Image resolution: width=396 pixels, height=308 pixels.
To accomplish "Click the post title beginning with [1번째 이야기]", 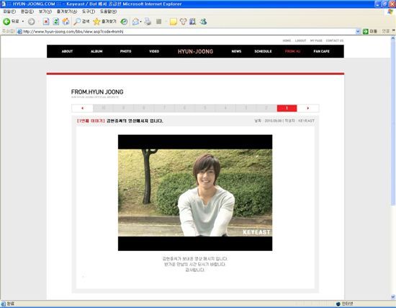I will (120, 121).
